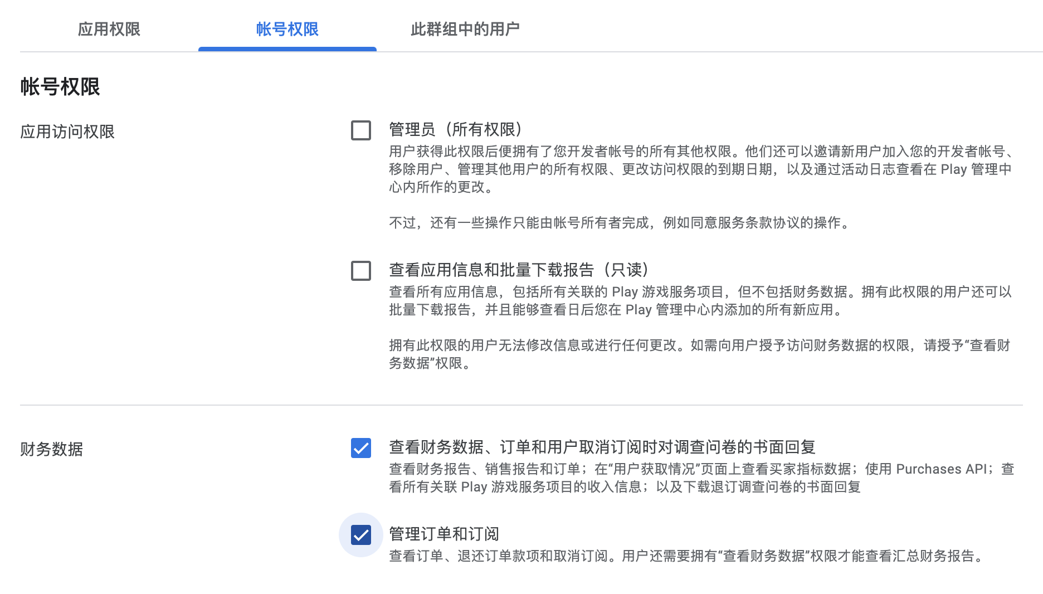Open the 此群组中的用户 tab
The image size is (1043, 594).
click(466, 30)
